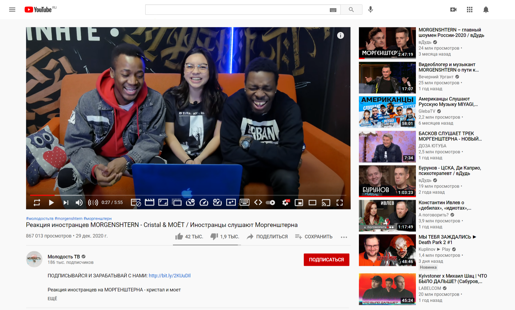This screenshot has height=310, width=515.
Task: Open the three-dot more actions menu
Action: click(x=344, y=237)
